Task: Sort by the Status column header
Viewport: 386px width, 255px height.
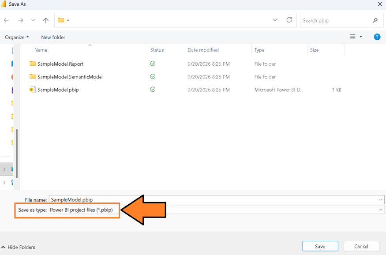Action: pyautogui.click(x=157, y=50)
